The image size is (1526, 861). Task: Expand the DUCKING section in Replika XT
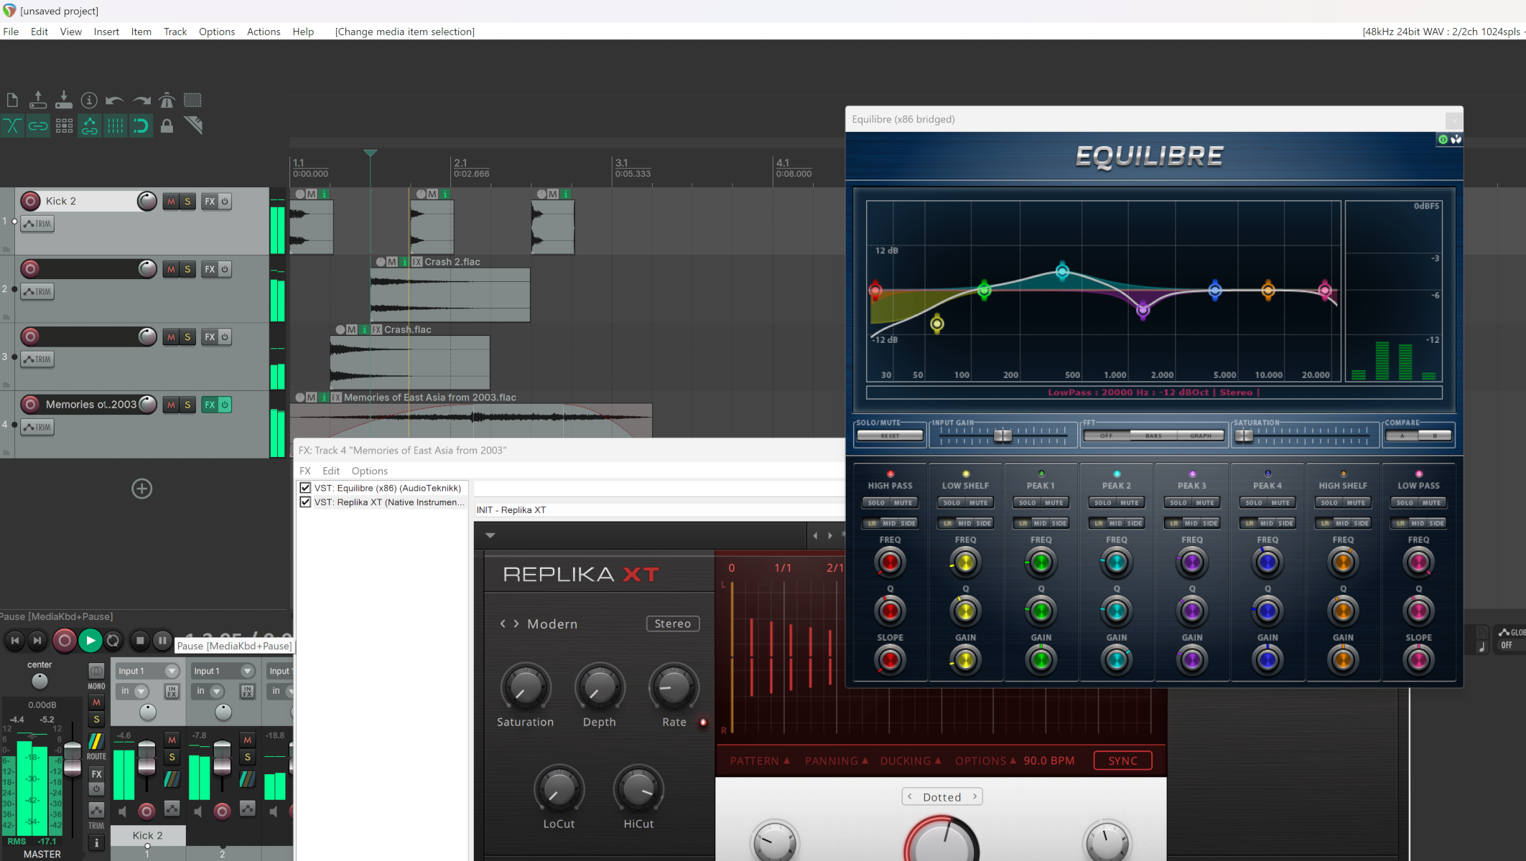pyautogui.click(x=911, y=761)
